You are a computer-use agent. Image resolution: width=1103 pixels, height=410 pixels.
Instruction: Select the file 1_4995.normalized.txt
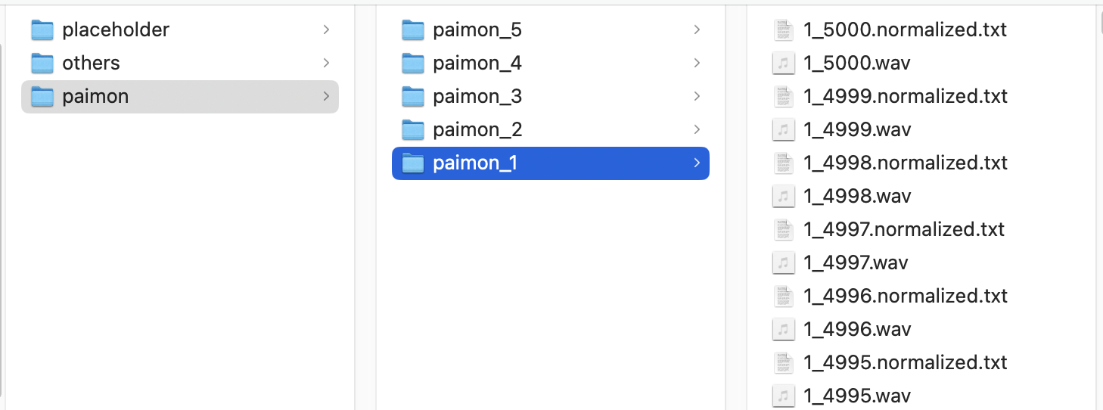pos(905,362)
